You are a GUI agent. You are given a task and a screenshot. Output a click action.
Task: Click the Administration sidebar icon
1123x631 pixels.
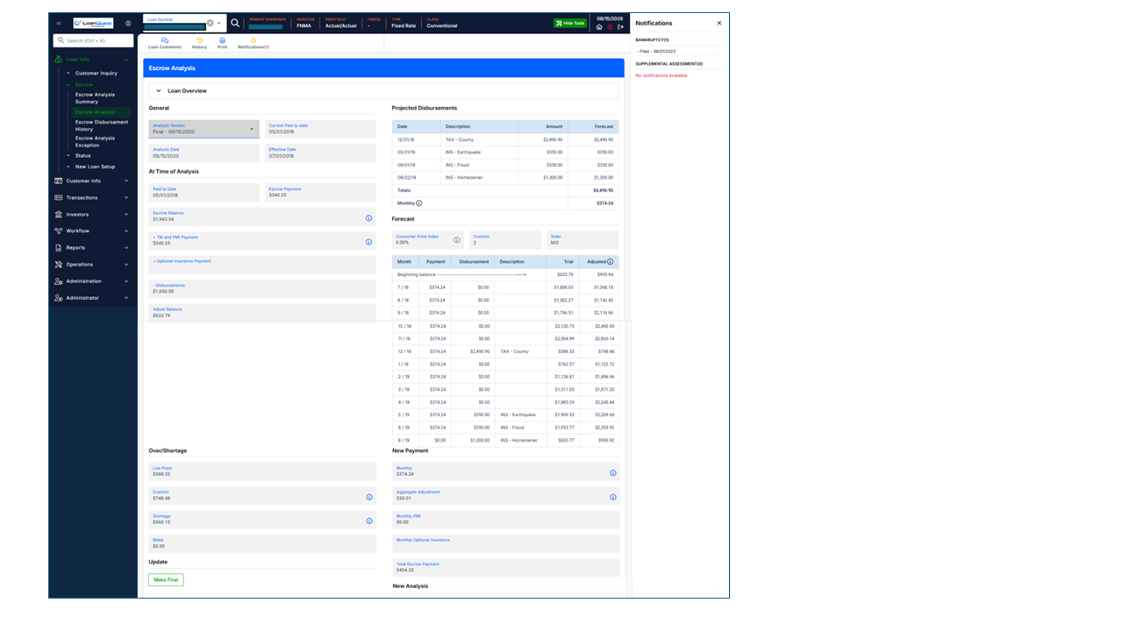tap(58, 281)
